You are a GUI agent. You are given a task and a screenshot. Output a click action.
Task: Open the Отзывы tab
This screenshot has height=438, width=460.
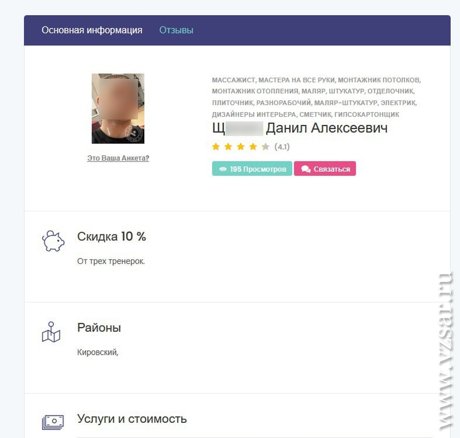(x=176, y=30)
